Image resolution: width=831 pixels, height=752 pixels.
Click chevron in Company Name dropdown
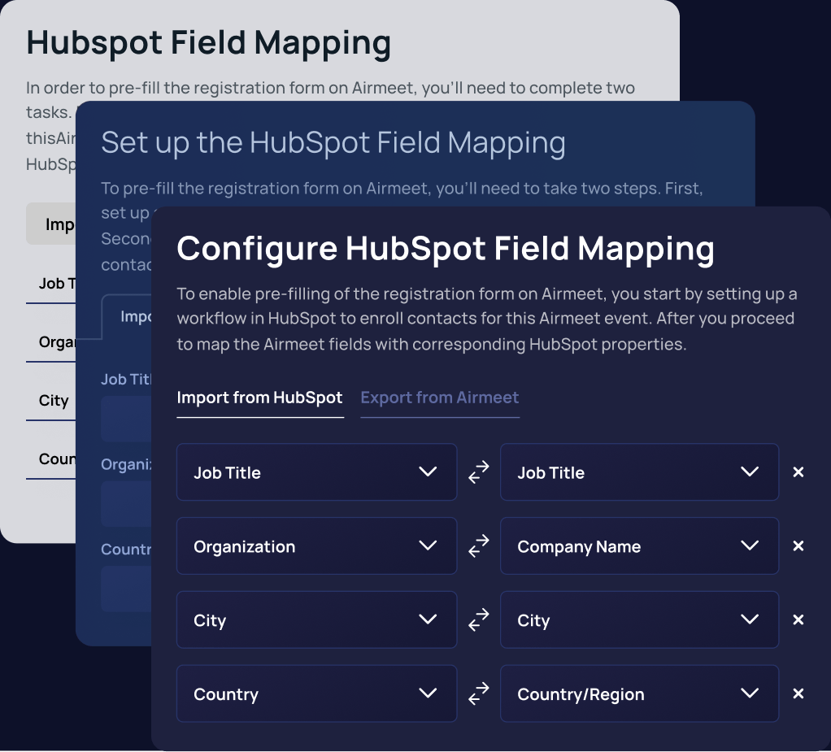tap(750, 546)
